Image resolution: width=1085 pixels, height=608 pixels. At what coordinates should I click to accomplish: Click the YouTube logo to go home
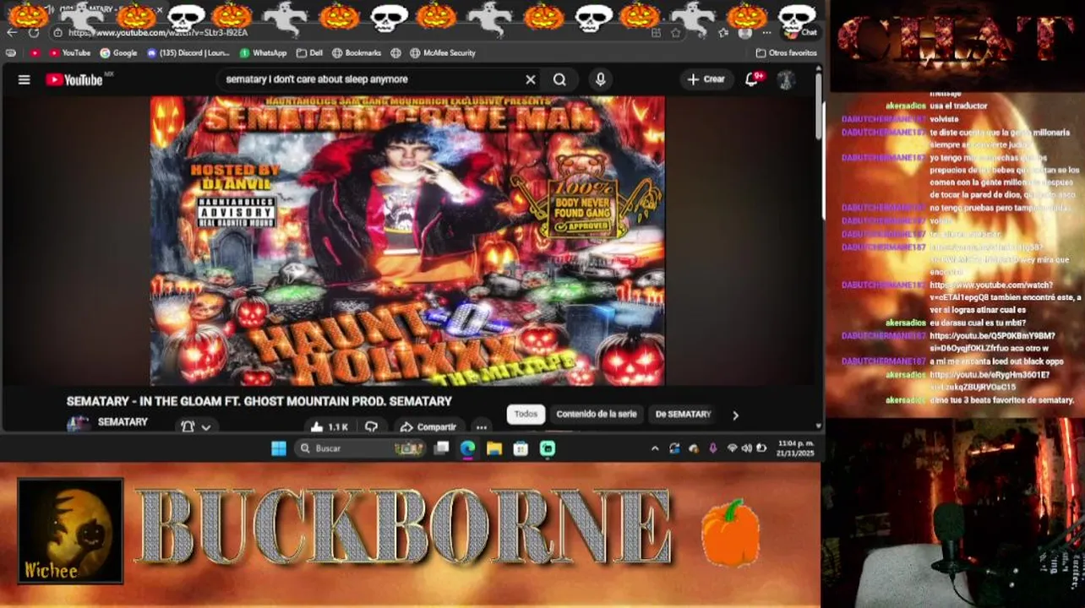[x=74, y=79]
